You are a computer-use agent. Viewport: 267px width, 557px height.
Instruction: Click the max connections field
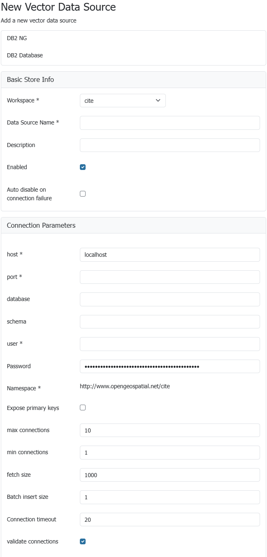[170, 430]
